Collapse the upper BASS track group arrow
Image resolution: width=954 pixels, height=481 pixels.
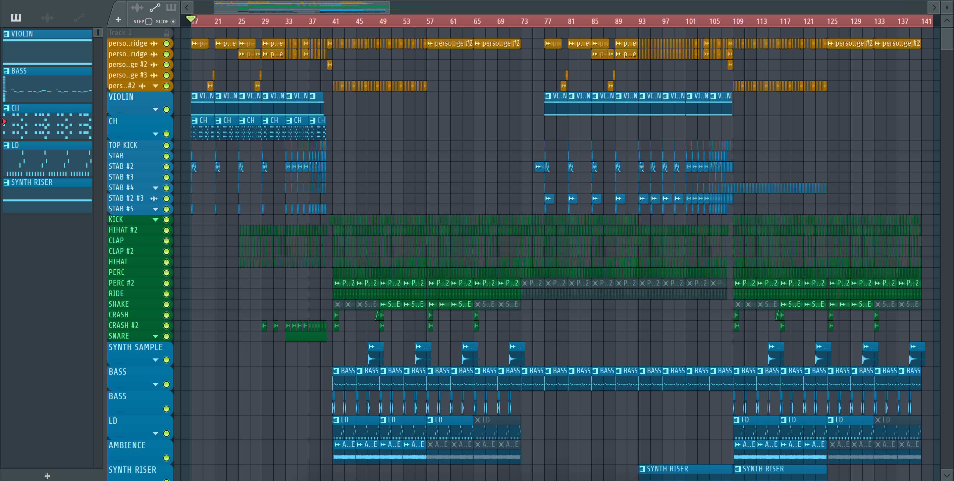point(156,384)
